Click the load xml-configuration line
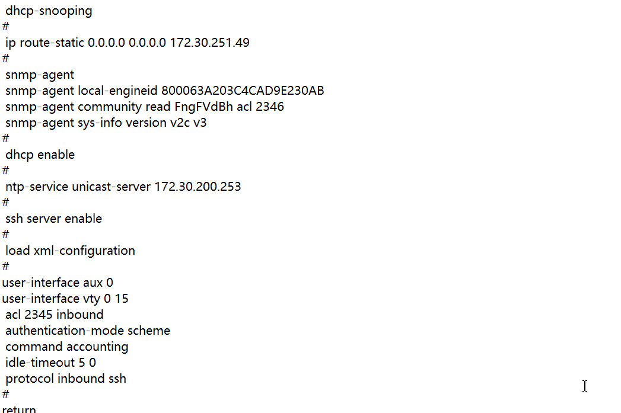 (70, 251)
